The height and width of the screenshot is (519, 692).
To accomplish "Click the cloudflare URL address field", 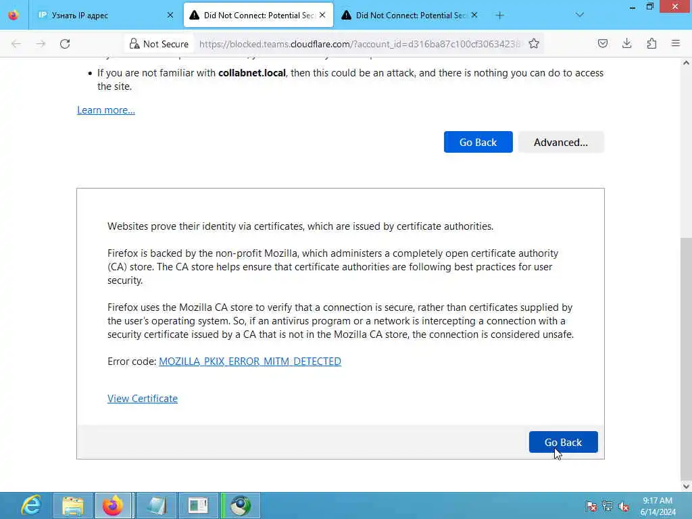I will coord(360,44).
